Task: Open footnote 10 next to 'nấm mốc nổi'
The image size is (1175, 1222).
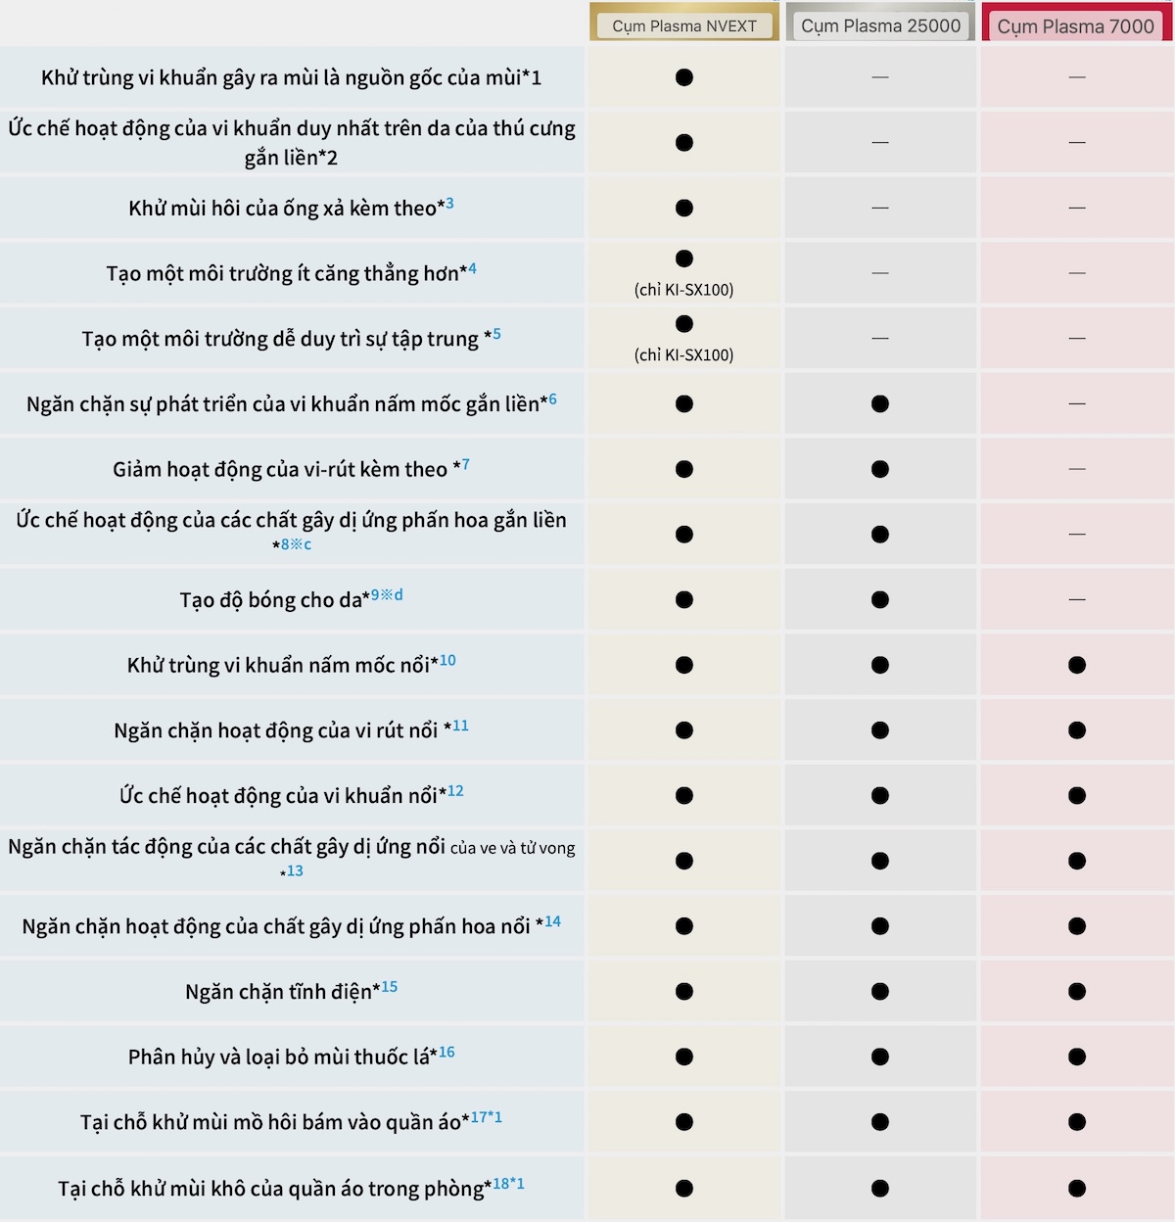Action: [x=447, y=660]
